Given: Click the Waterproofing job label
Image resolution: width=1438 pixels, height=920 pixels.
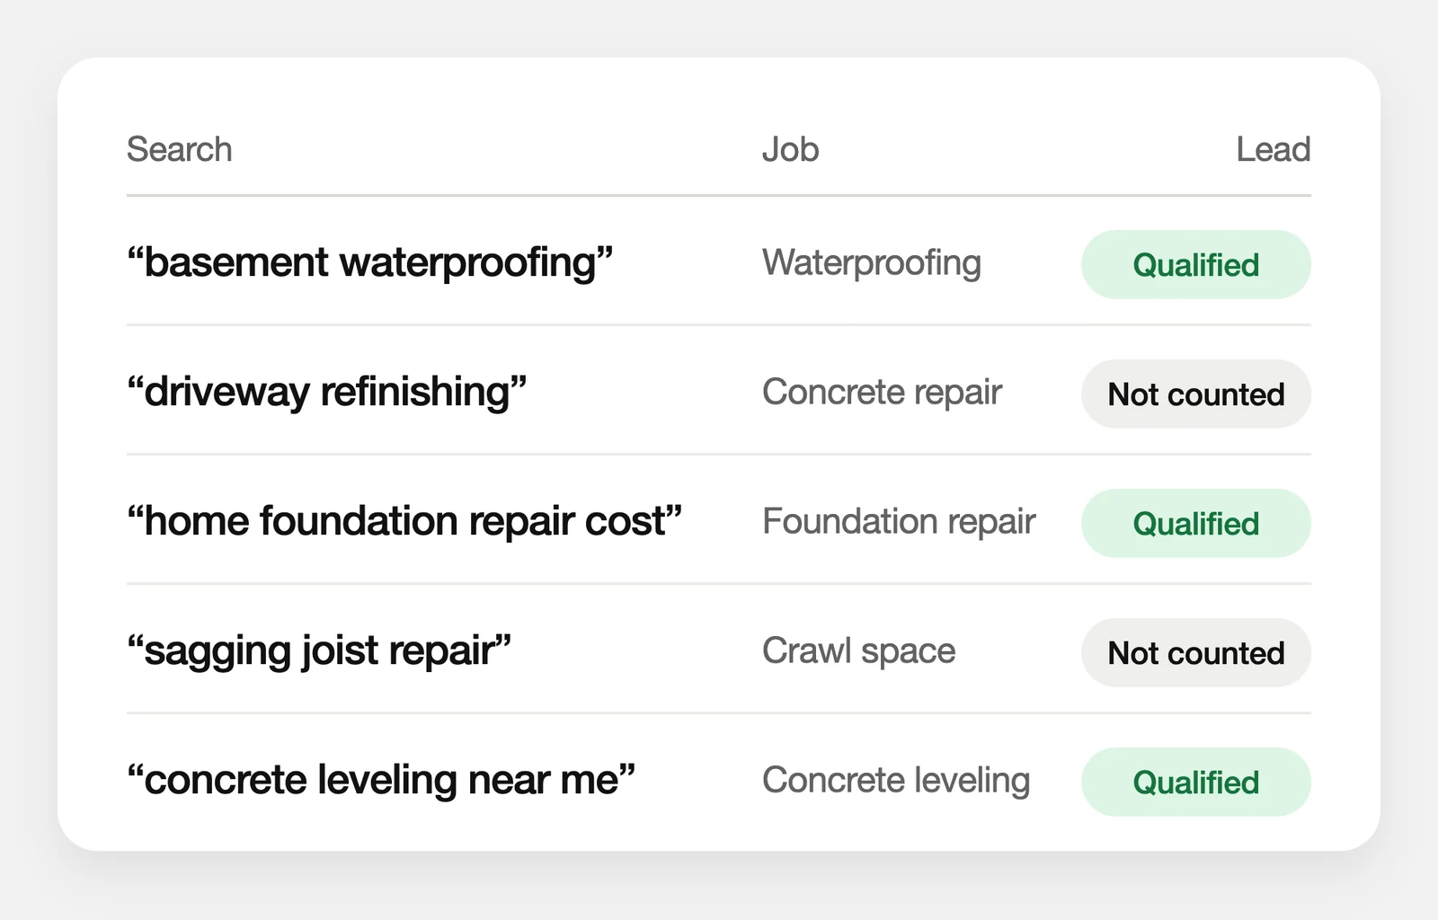Looking at the screenshot, I should click(871, 264).
